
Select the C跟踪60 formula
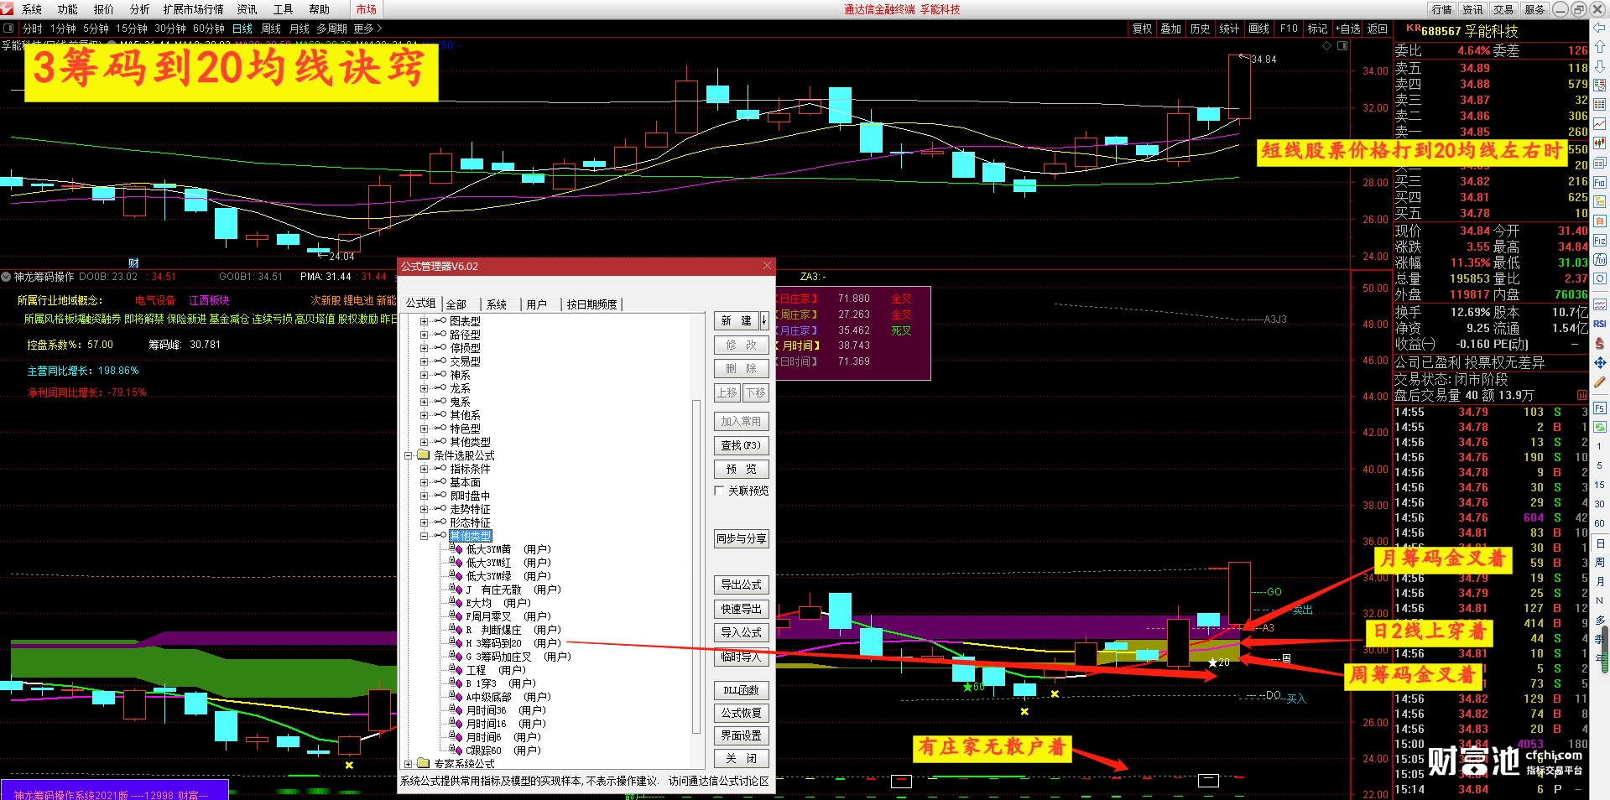pyautogui.click(x=503, y=751)
